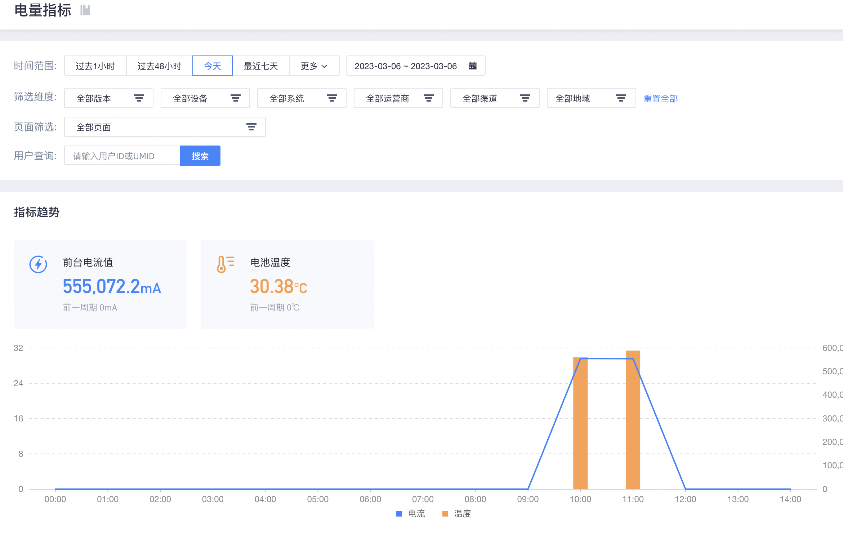The image size is (843, 536).
Task: Click the 前台电流值 555,072.2mA value
Action: (112, 287)
